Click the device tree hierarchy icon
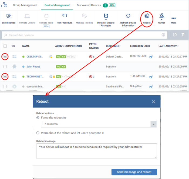This screenshot has height=179, width=189. click(5, 5)
